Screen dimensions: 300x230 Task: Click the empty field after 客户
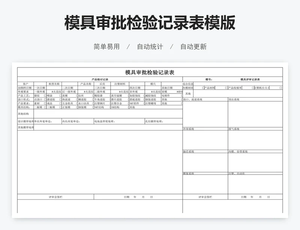click(40, 84)
